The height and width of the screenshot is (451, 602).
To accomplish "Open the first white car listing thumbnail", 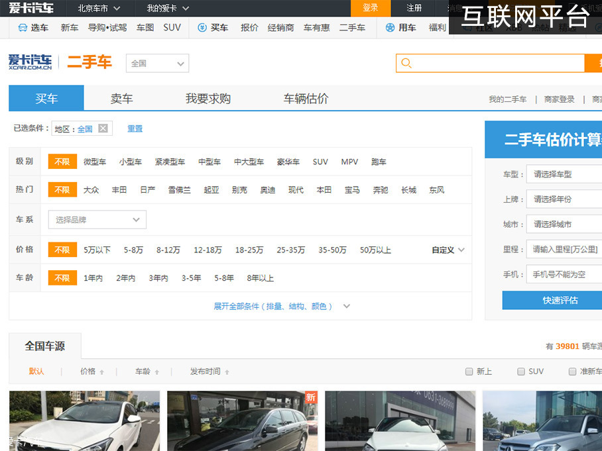I will pyautogui.click(x=84, y=421).
